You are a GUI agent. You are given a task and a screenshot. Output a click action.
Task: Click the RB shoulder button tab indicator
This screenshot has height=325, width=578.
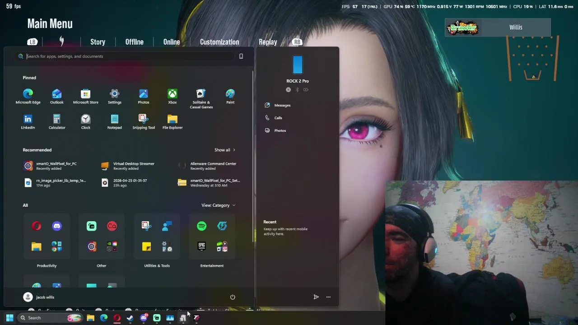pos(297,42)
